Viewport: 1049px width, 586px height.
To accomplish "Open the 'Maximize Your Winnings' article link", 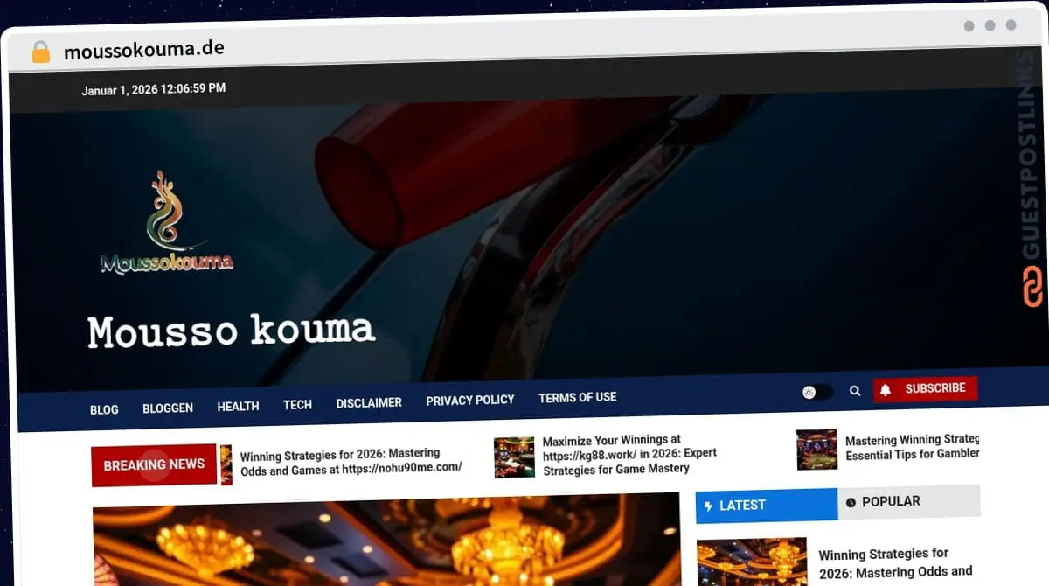I will coord(629,453).
